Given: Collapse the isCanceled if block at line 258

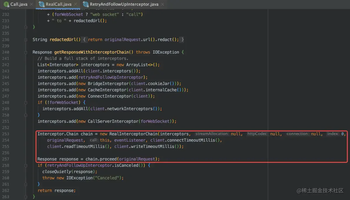Looking at the screenshot, I should [26, 165].
